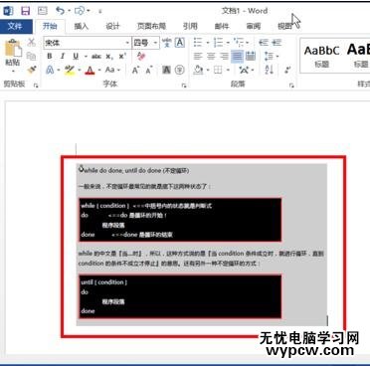Open the Change Case Aa dropdown
The image size is (370, 366).
[x=112, y=70]
